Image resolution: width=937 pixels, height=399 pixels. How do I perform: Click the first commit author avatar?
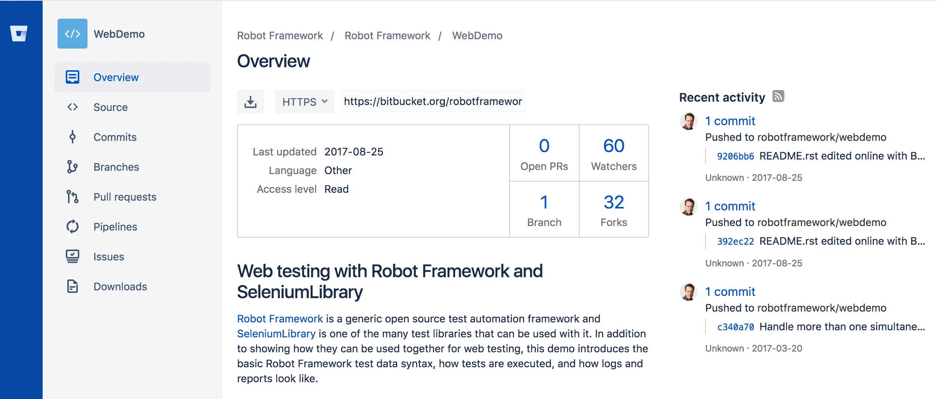tap(688, 121)
